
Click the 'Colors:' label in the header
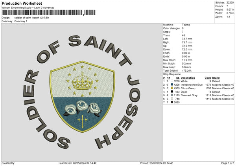pos(219,6)
